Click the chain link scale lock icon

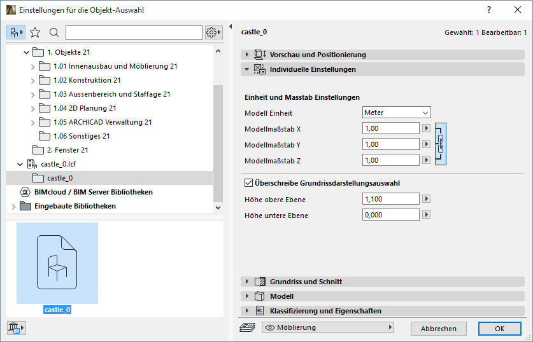[440, 144]
